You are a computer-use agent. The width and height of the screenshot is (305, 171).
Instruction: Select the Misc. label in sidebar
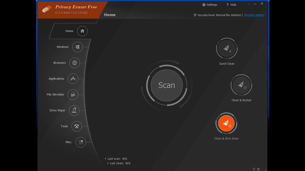pyautogui.click(x=69, y=142)
